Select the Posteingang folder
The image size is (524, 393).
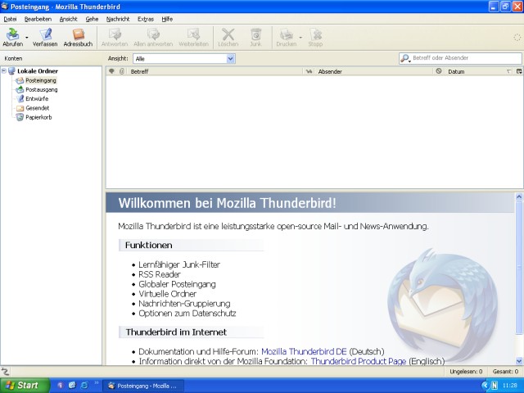click(41, 80)
